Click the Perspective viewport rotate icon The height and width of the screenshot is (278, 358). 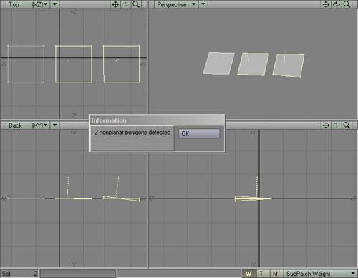tap(337, 4)
